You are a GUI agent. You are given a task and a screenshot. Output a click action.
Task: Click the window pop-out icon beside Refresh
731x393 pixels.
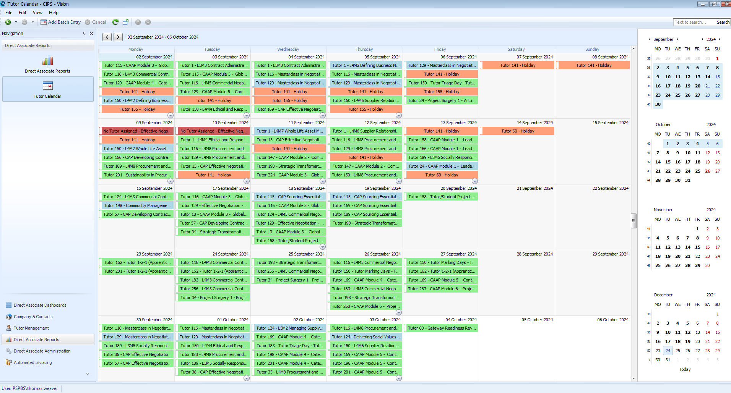125,22
